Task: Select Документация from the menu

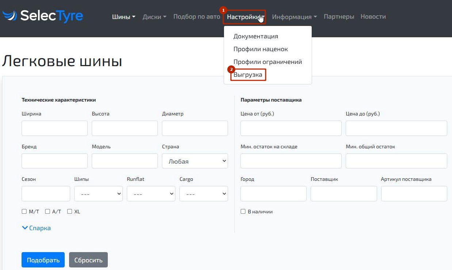Action: pyautogui.click(x=256, y=37)
